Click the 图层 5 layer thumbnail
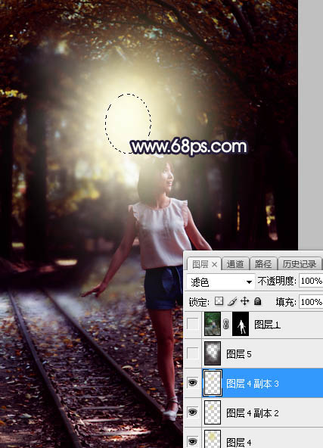 click(213, 353)
